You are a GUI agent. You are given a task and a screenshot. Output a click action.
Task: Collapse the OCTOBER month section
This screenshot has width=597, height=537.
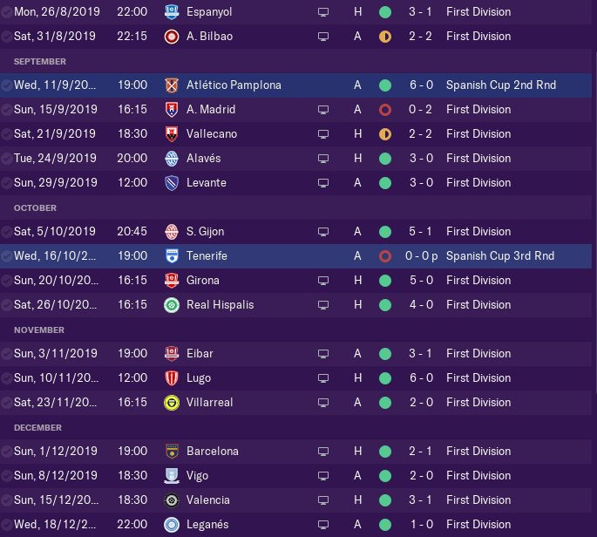coord(36,208)
